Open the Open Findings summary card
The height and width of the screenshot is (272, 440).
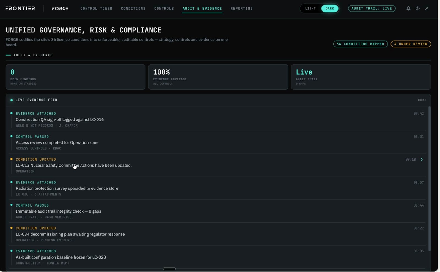(75, 77)
